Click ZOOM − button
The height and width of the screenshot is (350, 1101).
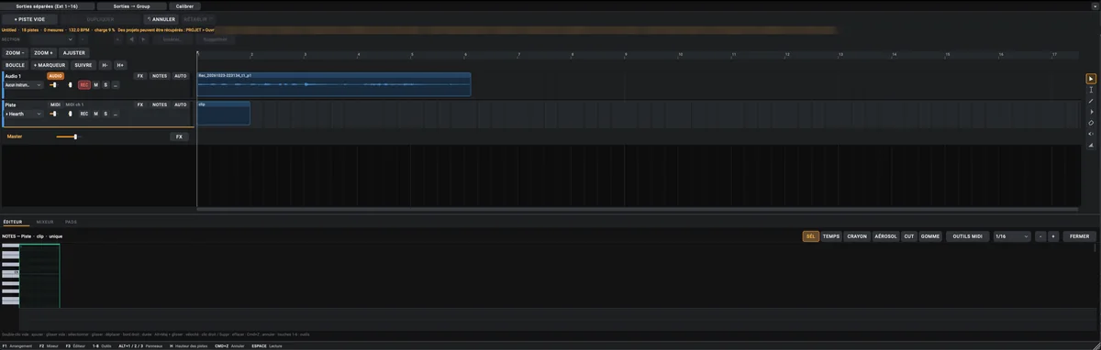click(x=15, y=53)
